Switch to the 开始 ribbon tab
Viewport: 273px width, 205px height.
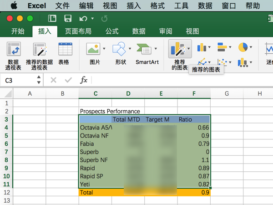click(x=18, y=31)
